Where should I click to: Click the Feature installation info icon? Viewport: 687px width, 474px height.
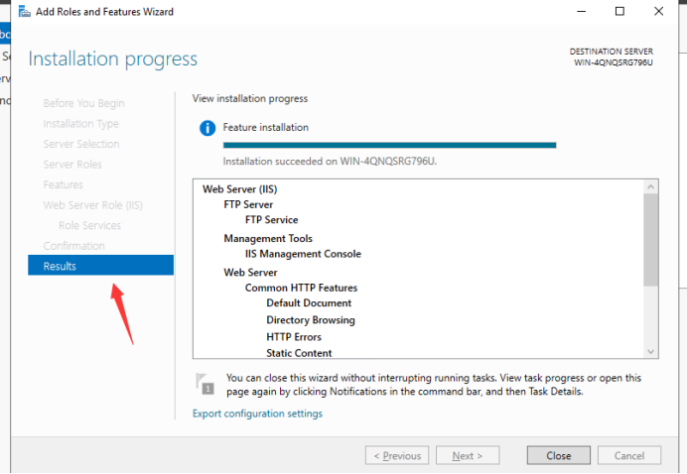tap(207, 128)
